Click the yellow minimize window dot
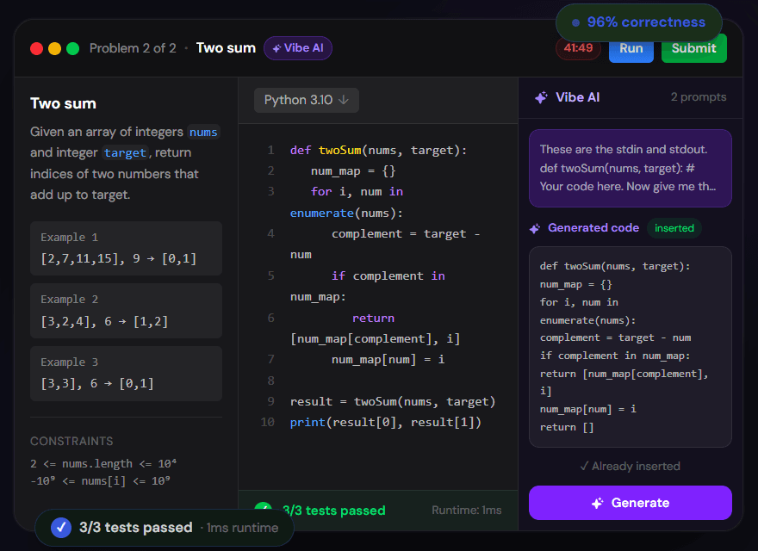This screenshot has width=758, height=551. coord(54,48)
